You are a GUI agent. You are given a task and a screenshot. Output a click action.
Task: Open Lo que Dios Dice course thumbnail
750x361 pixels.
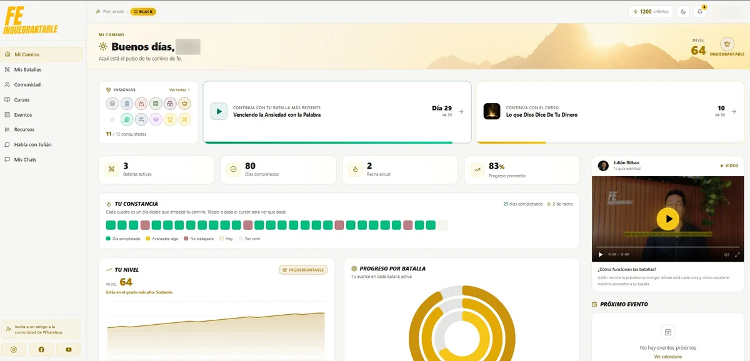(x=492, y=111)
